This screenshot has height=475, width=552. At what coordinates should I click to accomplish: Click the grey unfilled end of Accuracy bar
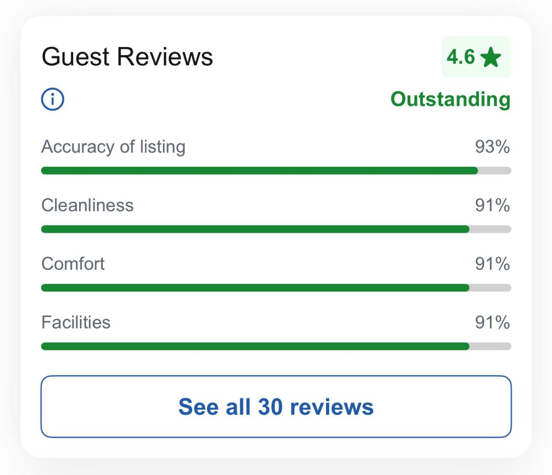coord(495,171)
